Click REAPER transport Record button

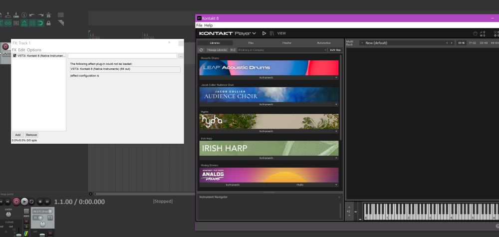click(x=16, y=202)
